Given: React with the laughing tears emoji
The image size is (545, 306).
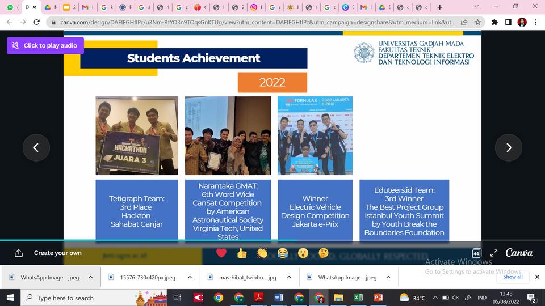Looking at the screenshot, I should tap(283, 253).
